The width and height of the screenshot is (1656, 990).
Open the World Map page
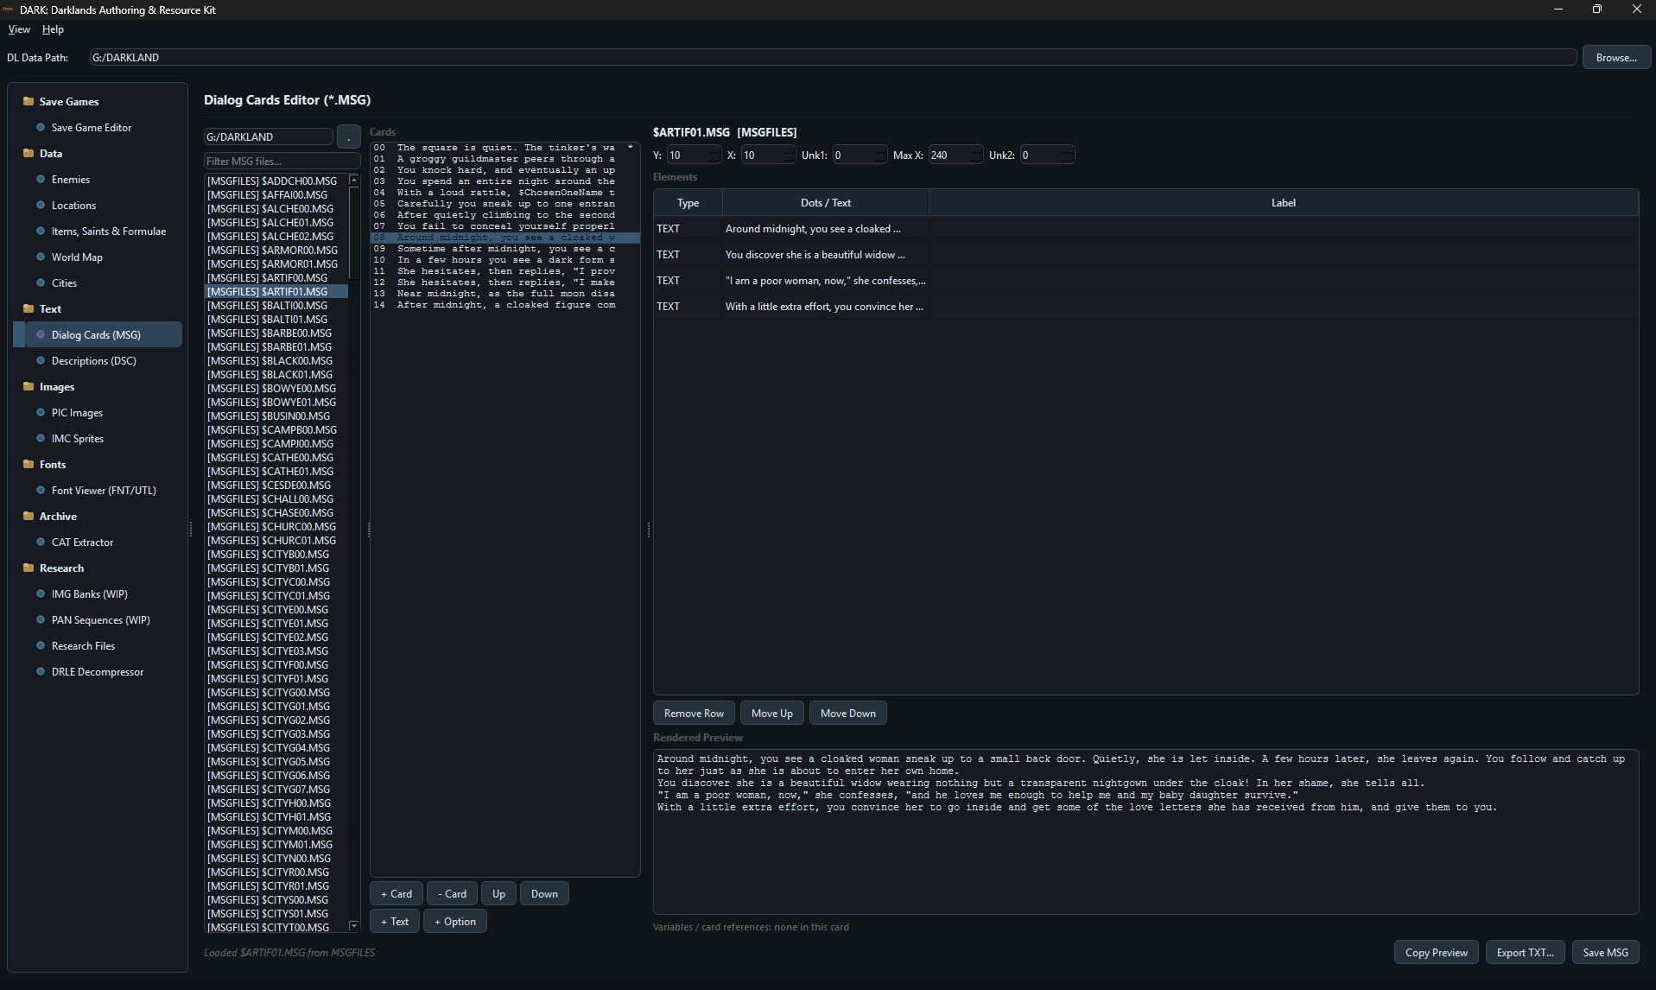click(77, 257)
